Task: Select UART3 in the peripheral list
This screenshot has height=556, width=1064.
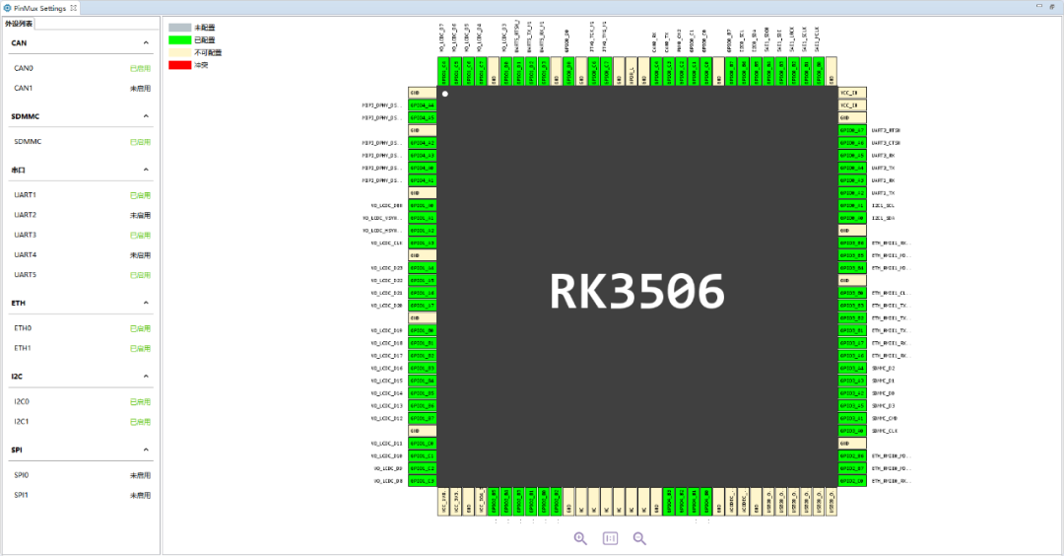Action: 25,235
